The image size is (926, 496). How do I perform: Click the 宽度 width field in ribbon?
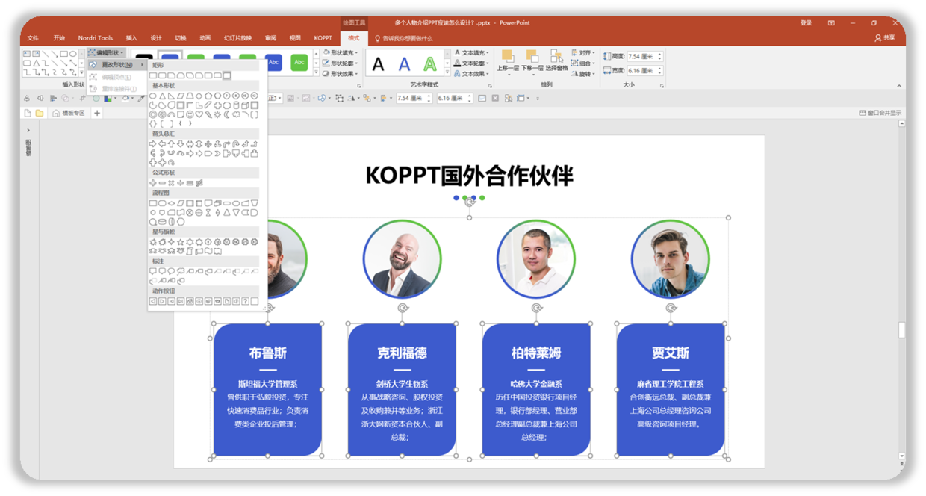click(x=645, y=70)
